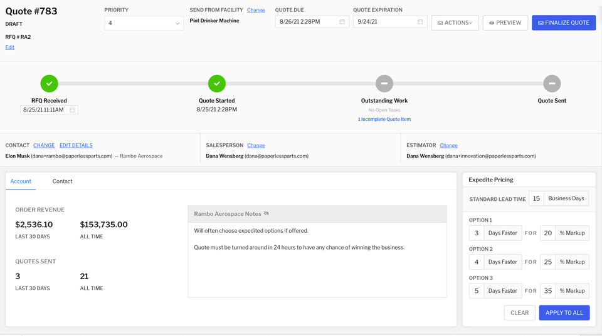Image resolution: width=602 pixels, height=336 pixels.
Task: Click the Quote #783 title
Action: coord(31,11)
